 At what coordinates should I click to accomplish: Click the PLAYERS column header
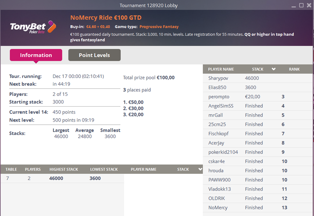[x=33, y=169]
